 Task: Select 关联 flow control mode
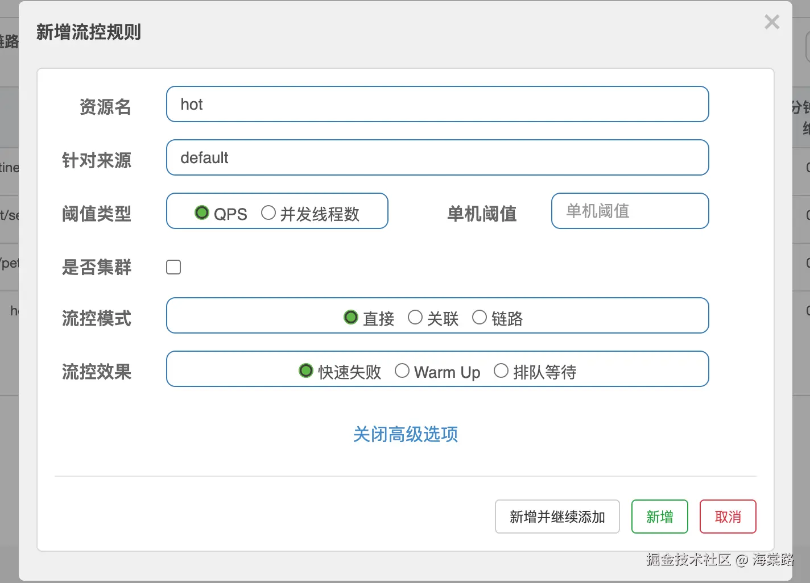(x=415, y=317)
